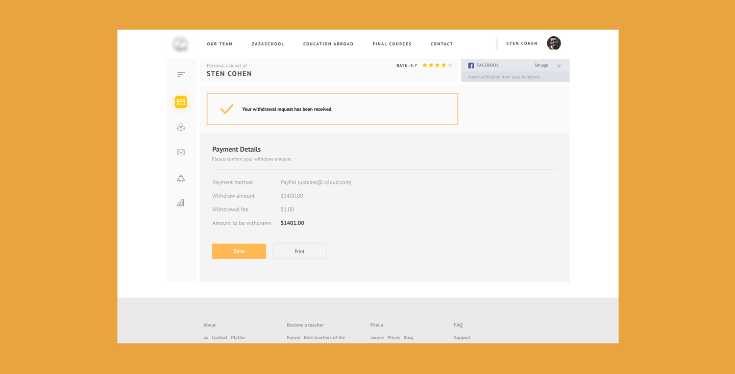Select the payment card sidebar icon
The height and width of the screenshot is (374, 735).
click(x=181, y=102)
